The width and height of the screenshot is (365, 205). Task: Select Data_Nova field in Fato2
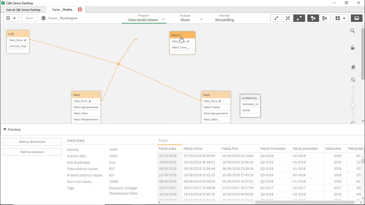[216, 101]
